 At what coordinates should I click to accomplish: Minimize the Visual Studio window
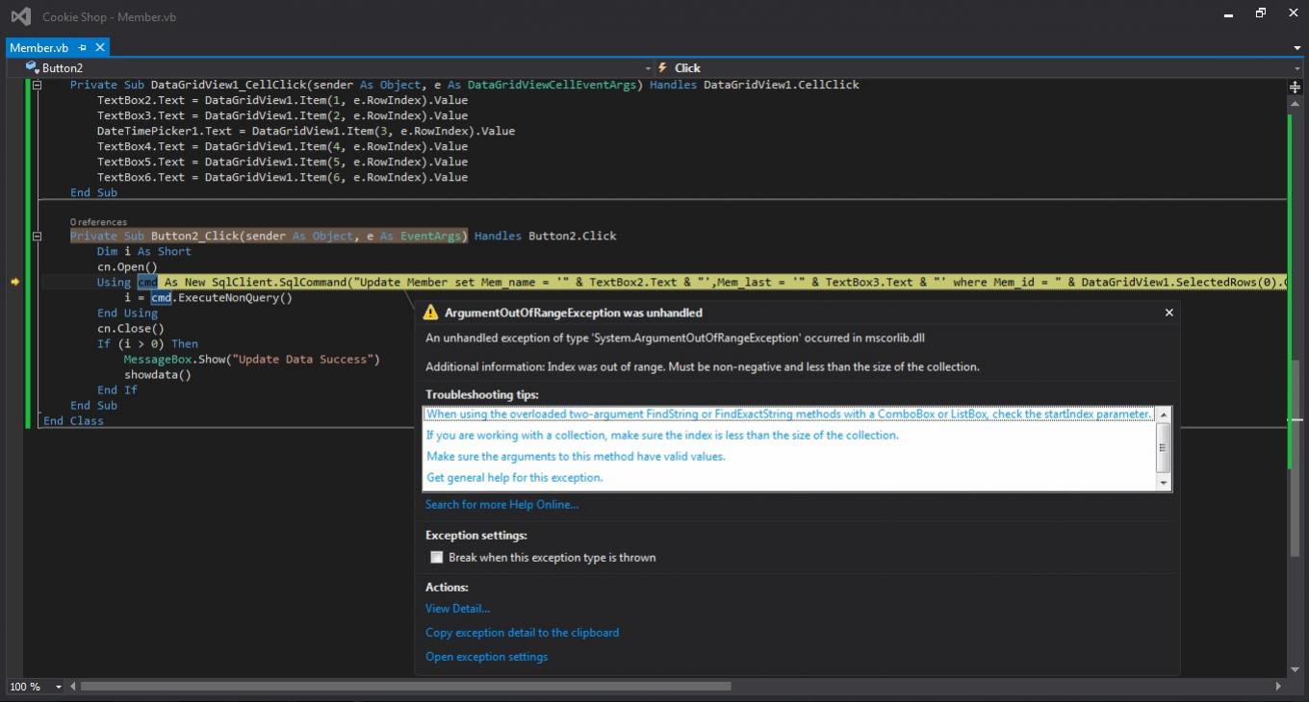point(1230,13)
